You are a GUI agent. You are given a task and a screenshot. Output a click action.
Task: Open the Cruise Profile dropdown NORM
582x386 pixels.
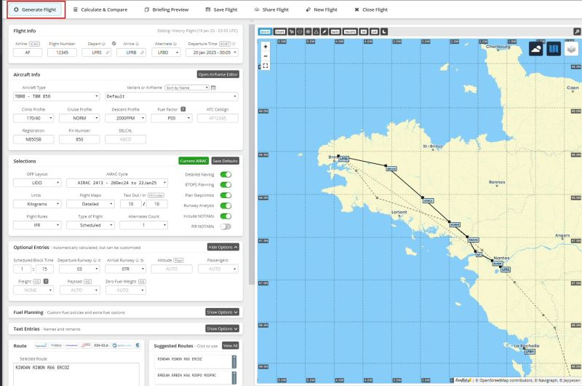coord(79,118)
